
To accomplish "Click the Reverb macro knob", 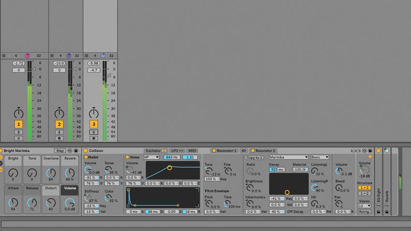I will point(70,173).
